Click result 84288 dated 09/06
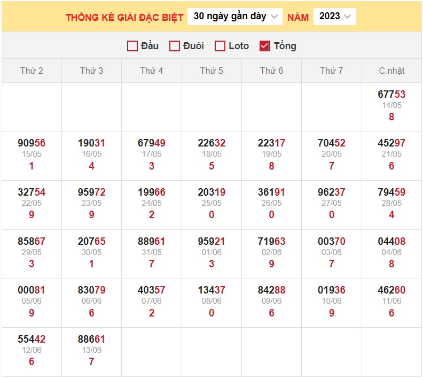The image size is (423, 378). coord(271,290)
